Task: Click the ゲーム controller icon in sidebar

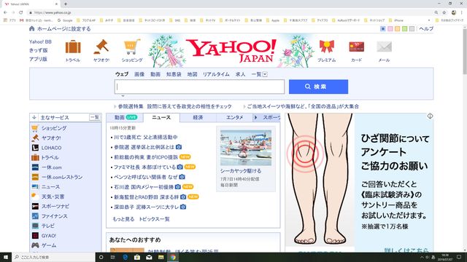Action: pyautogui.click(x=35, y=245)
